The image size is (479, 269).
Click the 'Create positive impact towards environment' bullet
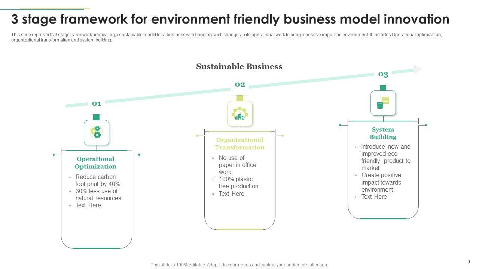(x=381, y=182)
